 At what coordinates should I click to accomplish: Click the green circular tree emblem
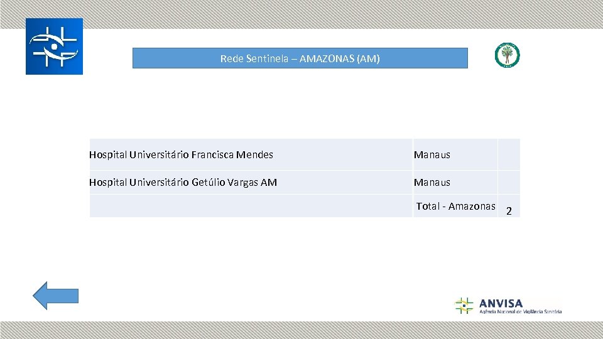[x=507, y=55]
